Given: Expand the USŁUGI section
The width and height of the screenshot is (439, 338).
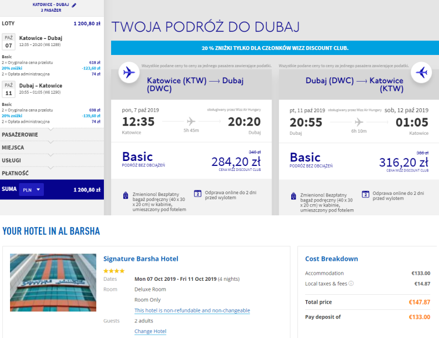Looking at the screenshot, I should [x=52, y=160].
